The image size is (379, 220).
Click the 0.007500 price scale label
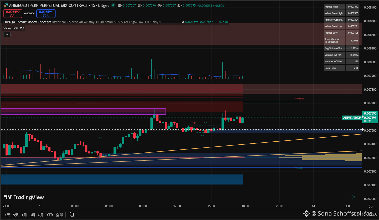coord(370,131)
